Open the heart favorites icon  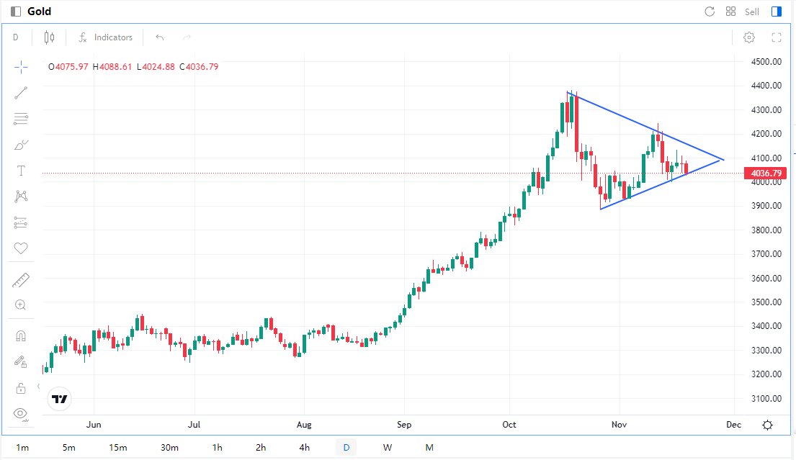[21, 248]
